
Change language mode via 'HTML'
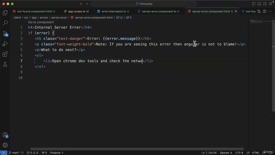256,153
